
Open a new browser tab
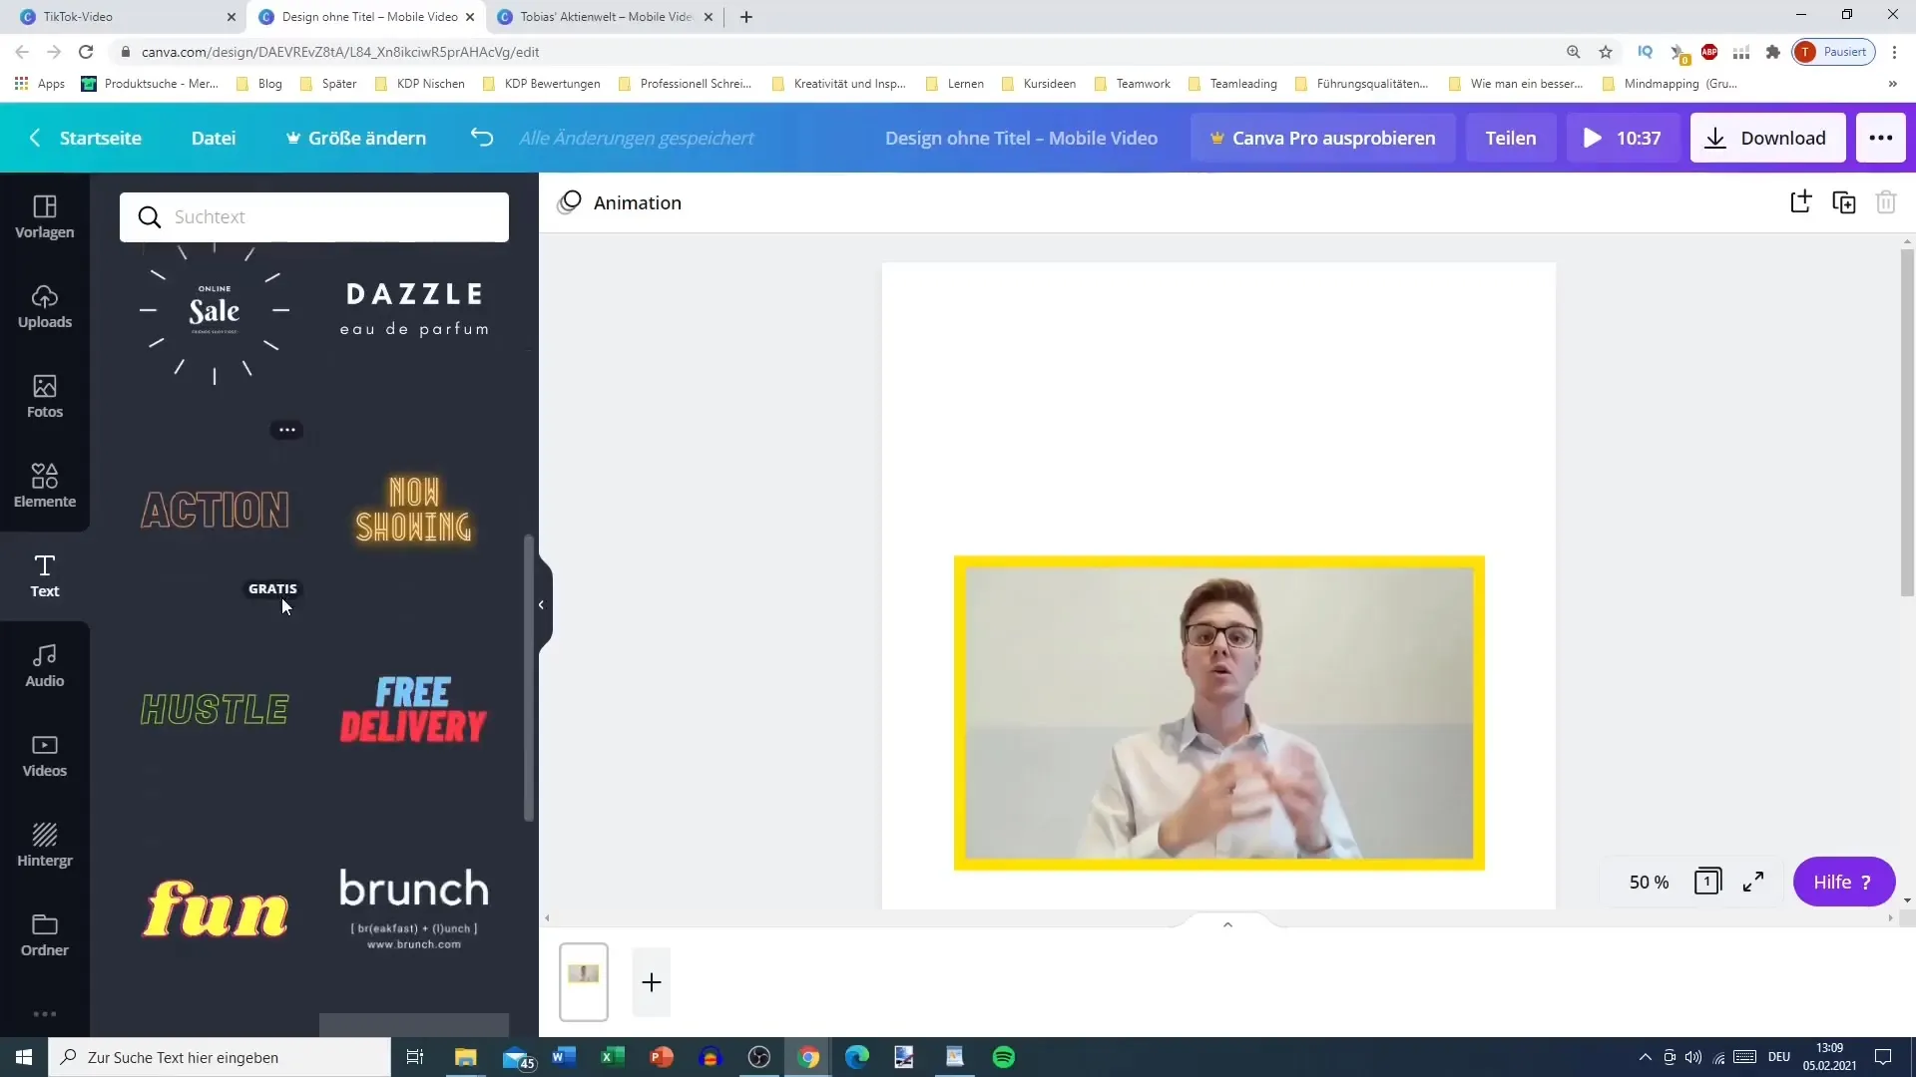(746, 17)
